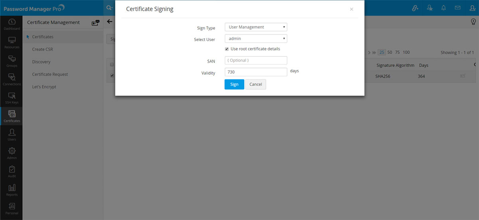The height and width of the screenshot is (220, 479).
Task: Click the pin icon beside Certificates
Action: 28,37
